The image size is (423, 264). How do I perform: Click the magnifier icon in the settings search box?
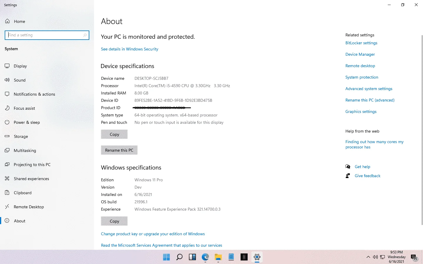click(x=85, y=35)
